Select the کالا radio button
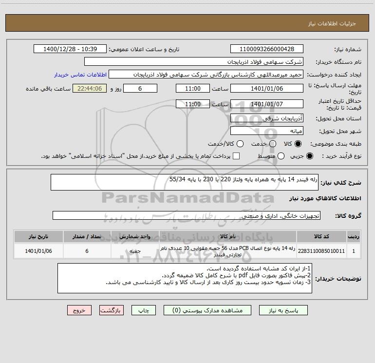Screen dimensions: 375x363 click(x=298, y=144)
